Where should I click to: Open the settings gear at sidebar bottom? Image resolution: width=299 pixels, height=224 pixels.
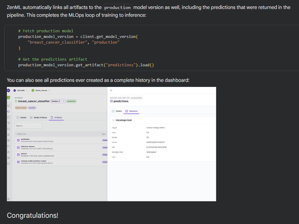(8, 199)
